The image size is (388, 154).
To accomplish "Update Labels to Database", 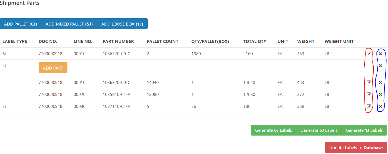I will [x=356, y=147].
